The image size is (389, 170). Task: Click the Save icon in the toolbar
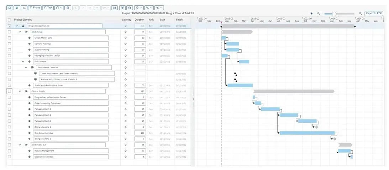click(x=17, y=7)
